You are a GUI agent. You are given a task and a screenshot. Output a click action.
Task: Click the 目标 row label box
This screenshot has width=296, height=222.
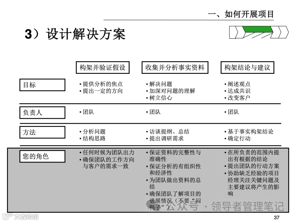tap(42, 85)
